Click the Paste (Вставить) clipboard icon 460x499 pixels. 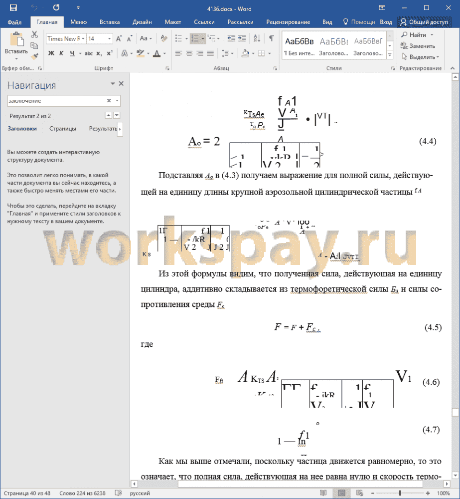tap(16, 40)
